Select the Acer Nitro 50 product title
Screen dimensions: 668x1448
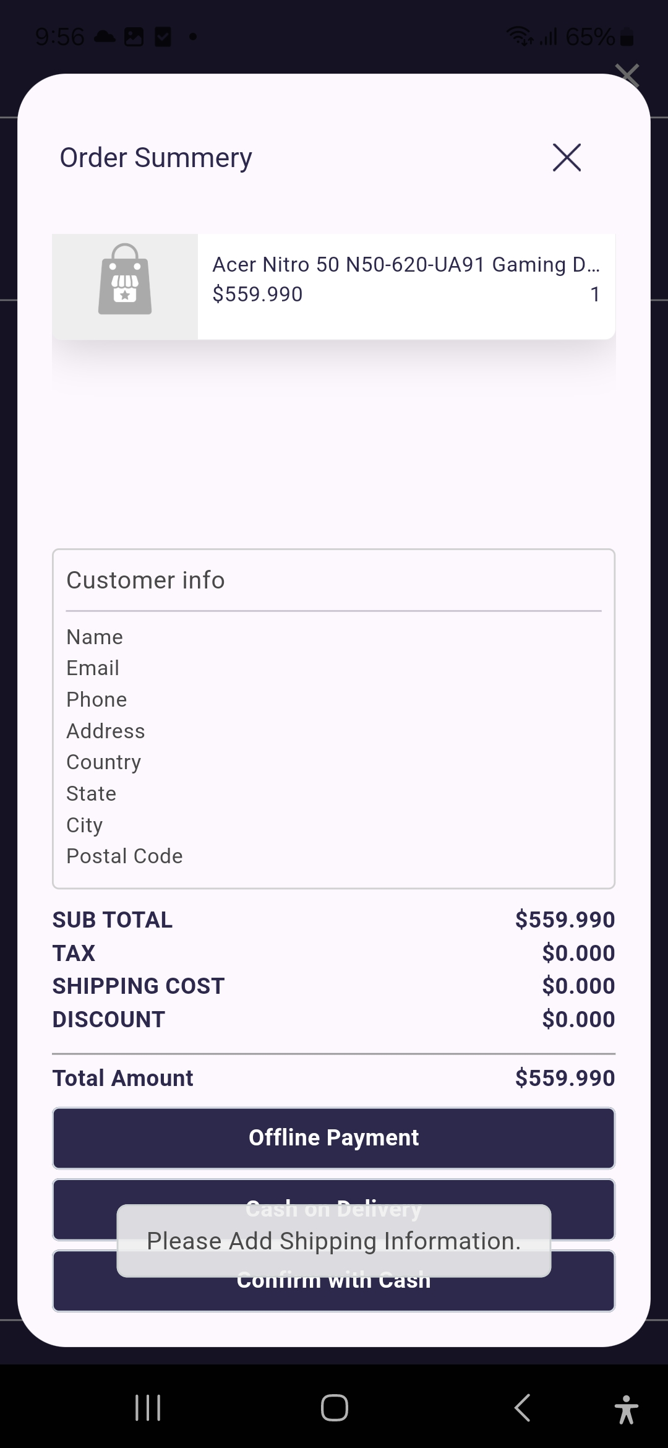[x=406, y=265]
